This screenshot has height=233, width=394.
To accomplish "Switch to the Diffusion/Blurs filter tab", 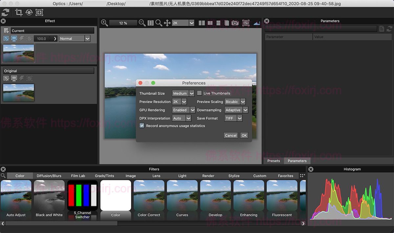I will (x=49, y=176).
